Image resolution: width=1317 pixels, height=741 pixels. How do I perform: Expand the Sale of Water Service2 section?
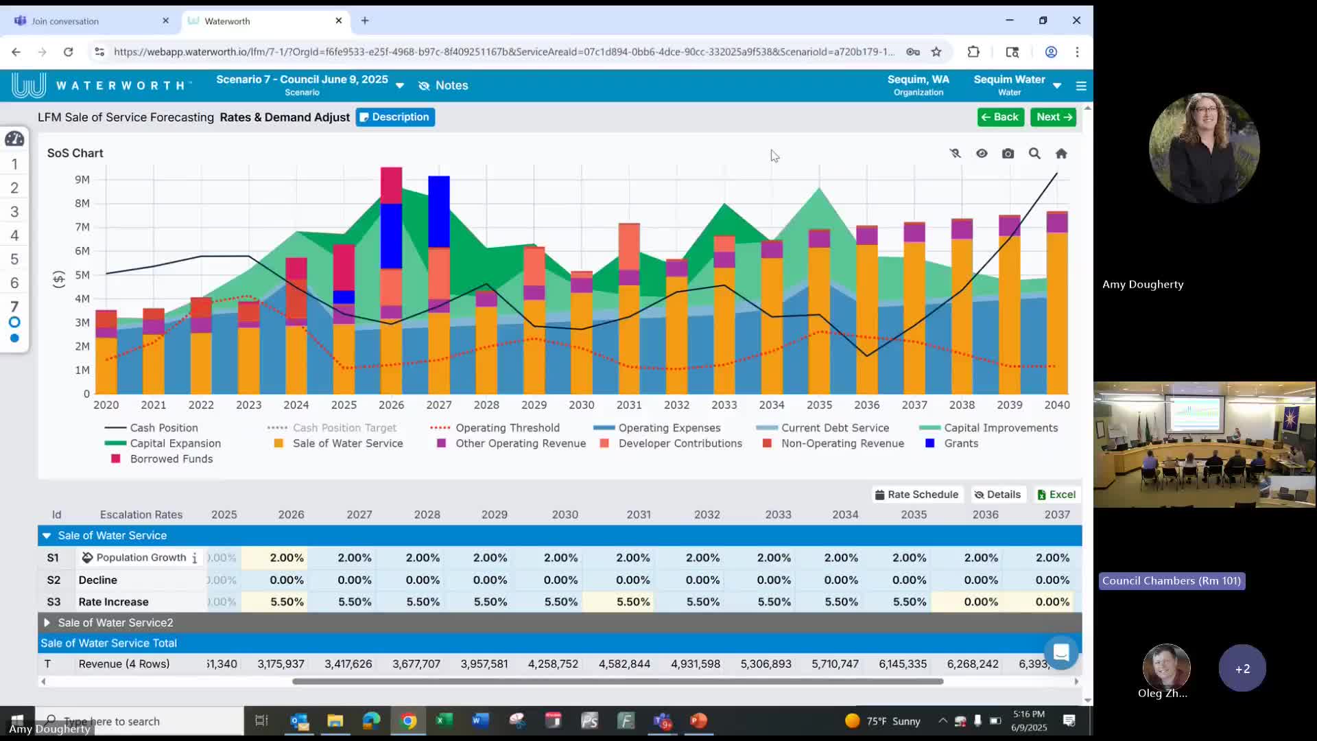point(47,623)
